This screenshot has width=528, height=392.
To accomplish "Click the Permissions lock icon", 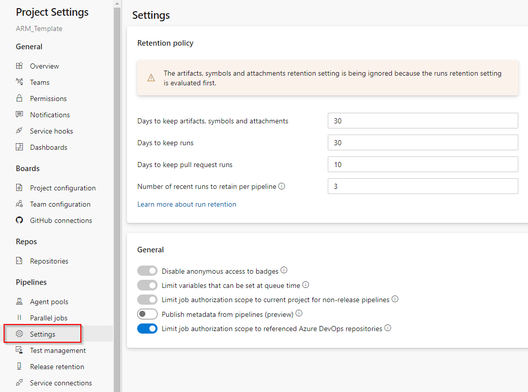I will [x=19, y=98].
